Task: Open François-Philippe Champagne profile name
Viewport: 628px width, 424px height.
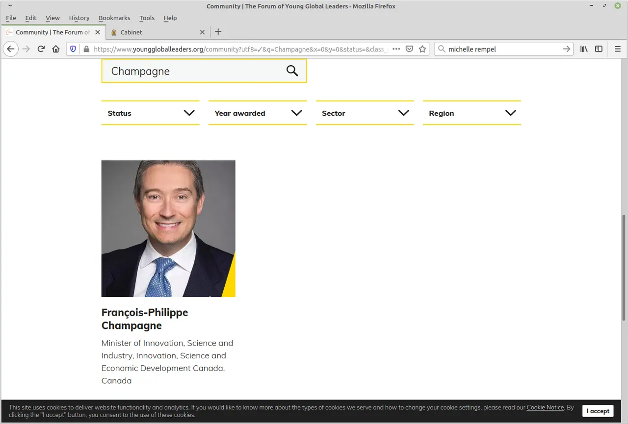Action: (145, 319)
